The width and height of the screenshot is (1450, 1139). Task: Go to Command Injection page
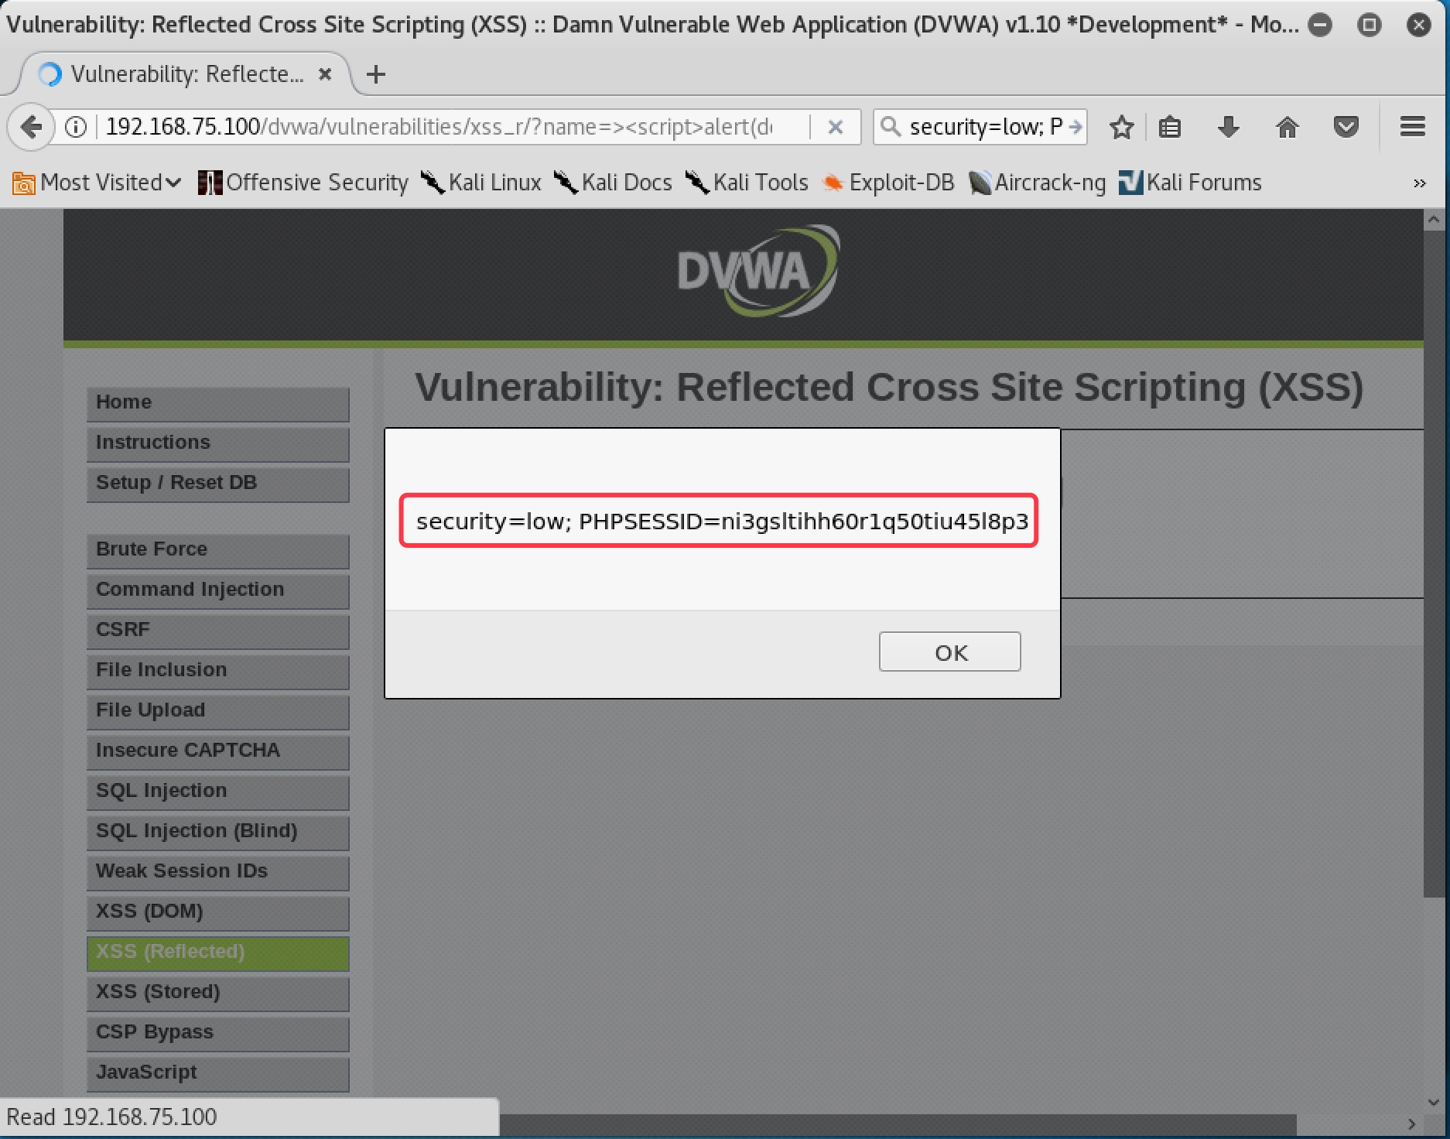point(218,590)
